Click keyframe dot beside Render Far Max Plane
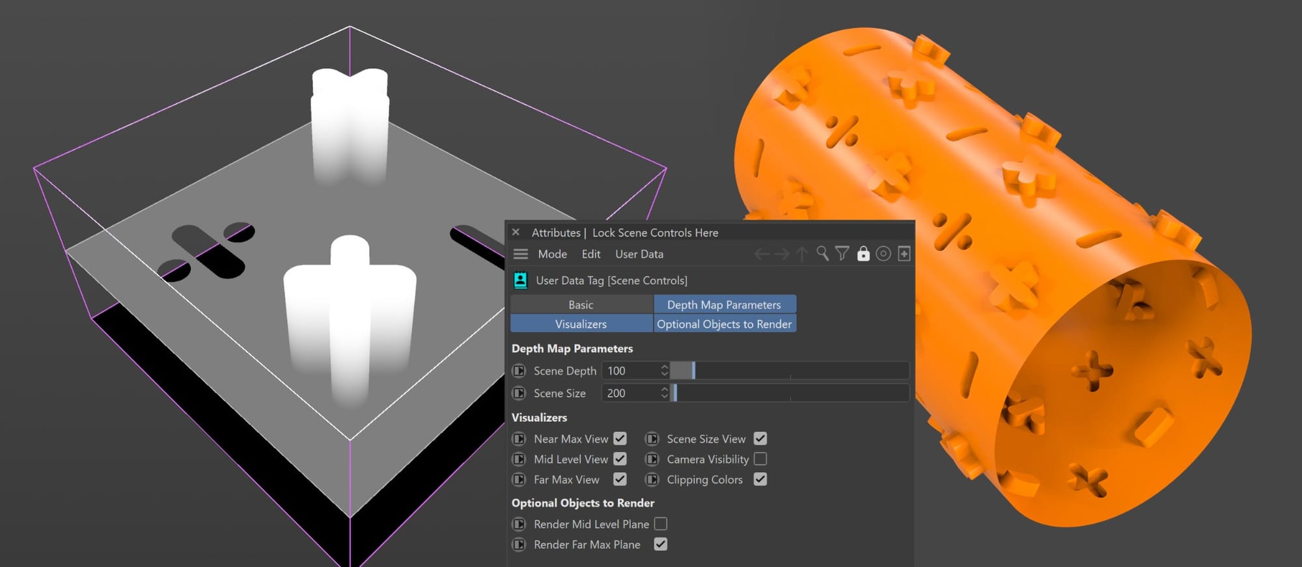This screenshot has height=567, width=1302. click(x=519, y=545)
